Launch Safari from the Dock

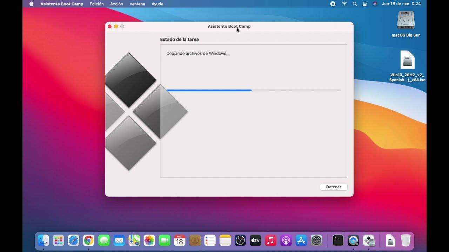point(74,240)
